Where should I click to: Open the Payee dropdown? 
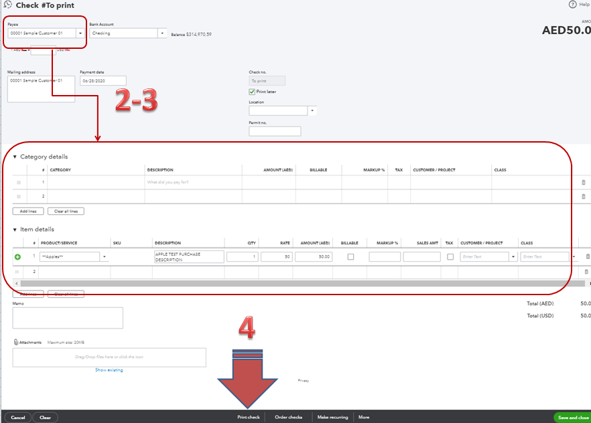[x=80, y=33]
